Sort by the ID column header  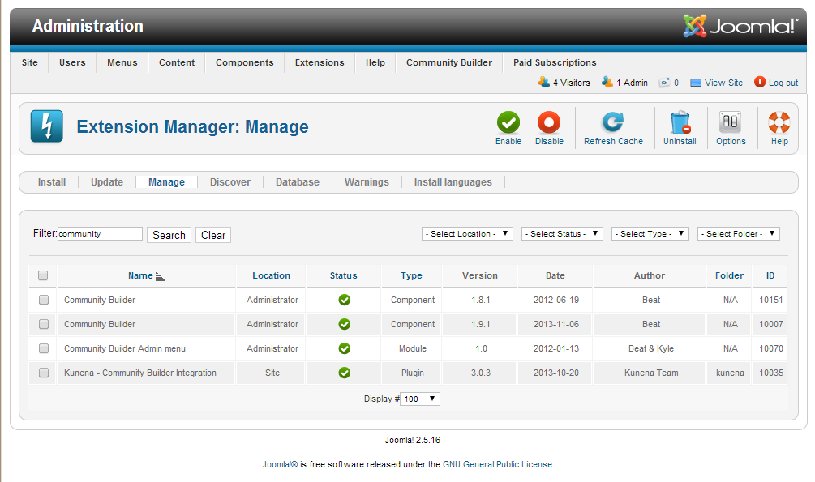(x=770, y=275)
